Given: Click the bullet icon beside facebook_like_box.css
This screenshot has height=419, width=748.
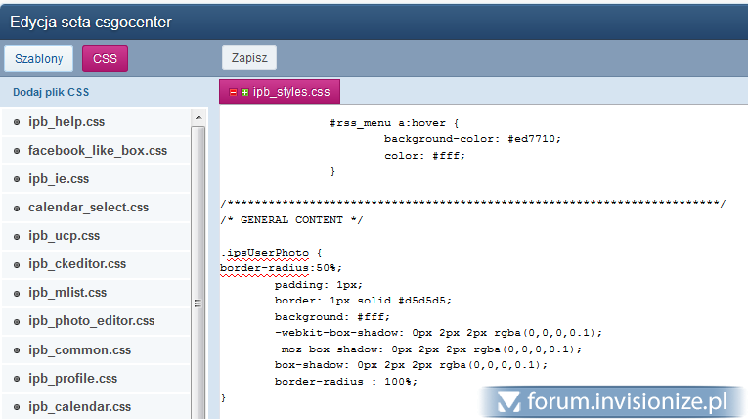Looking at the screenshot, I should (17, 151).
